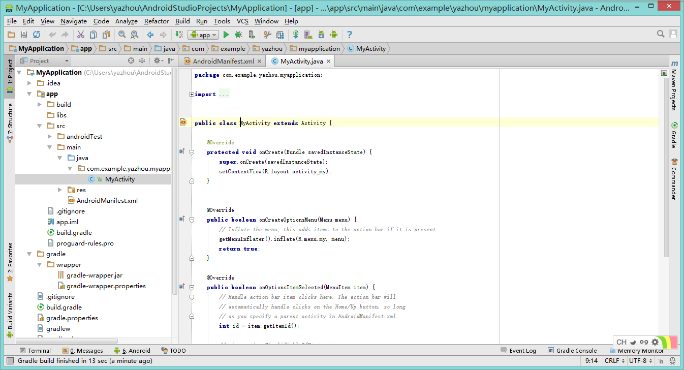Expand the res folder in project tree
The height and width of the screenshot is (370, 684).
tap(60, 190)
